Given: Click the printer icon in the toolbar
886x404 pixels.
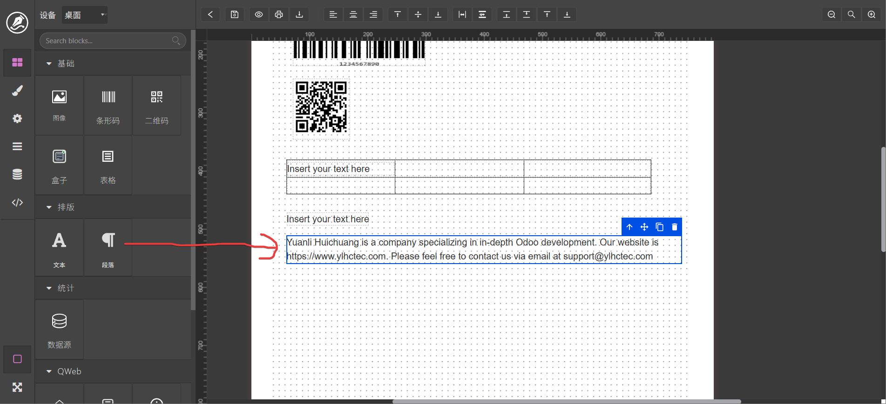Looking at the screenshot, I should pyautogui.click(x=279, y=14).
